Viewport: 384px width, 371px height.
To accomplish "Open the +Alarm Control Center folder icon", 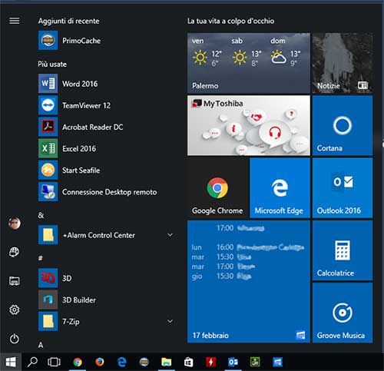I will pos(48,235).
